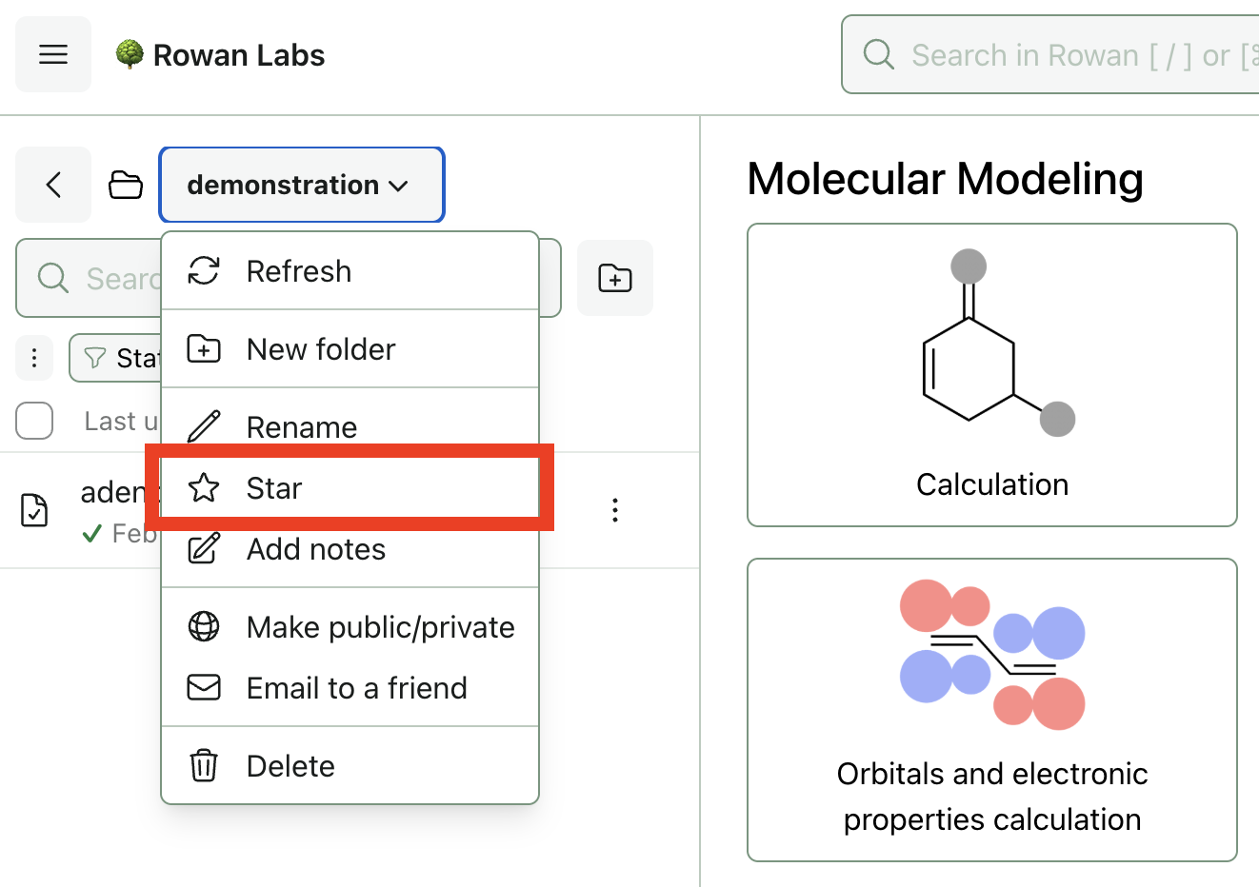This screenshot has height=887, width=1259.
Task: Expand the demonstration folder dropdown
Action: [x=301, y=185]
